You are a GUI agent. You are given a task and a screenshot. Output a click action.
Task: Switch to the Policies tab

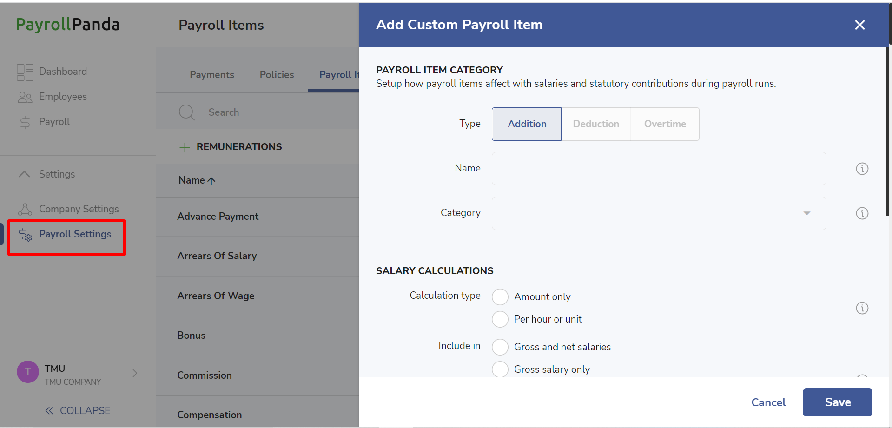[277, 75]
